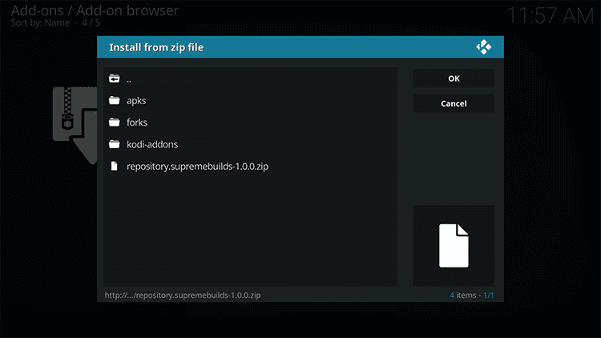
Task: Click the 'Add-ons / Add-on browser' heading
Action: (x=95, y=10)
